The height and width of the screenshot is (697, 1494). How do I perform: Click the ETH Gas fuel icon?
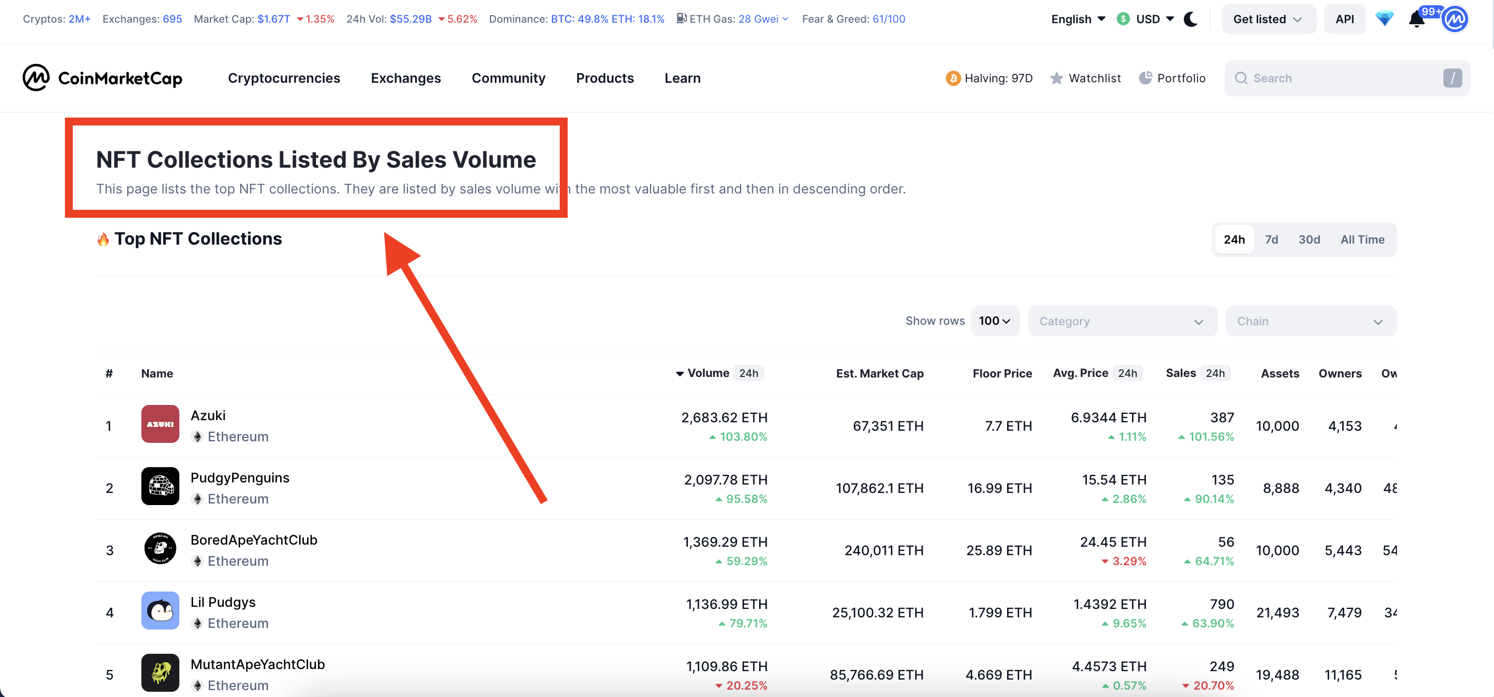click(681, 18)
